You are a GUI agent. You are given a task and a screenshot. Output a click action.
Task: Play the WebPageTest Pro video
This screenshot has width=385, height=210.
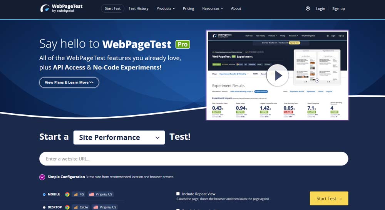[278, 75]
